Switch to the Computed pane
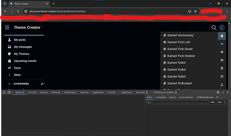The image size is (231, 136). [161, 97]
